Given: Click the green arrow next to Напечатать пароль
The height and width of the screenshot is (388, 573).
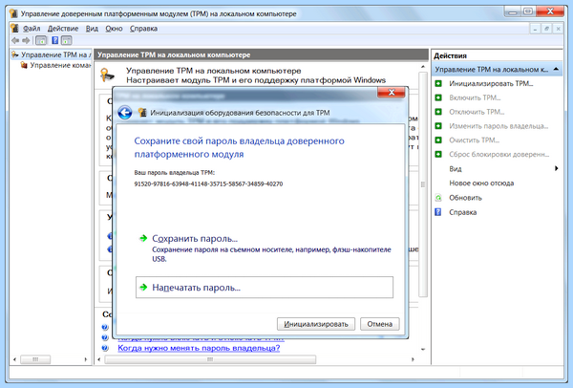Looking at the screenshot, I should [x=143, y=288].
